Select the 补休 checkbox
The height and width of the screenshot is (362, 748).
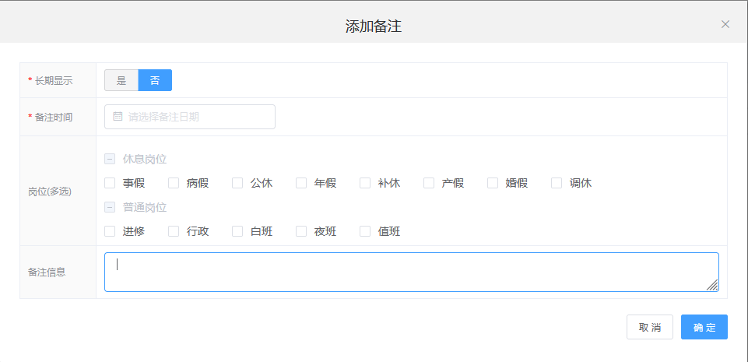click(x=365, y=183)
